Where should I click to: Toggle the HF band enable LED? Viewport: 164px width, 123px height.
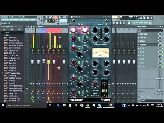coord(79,39)
